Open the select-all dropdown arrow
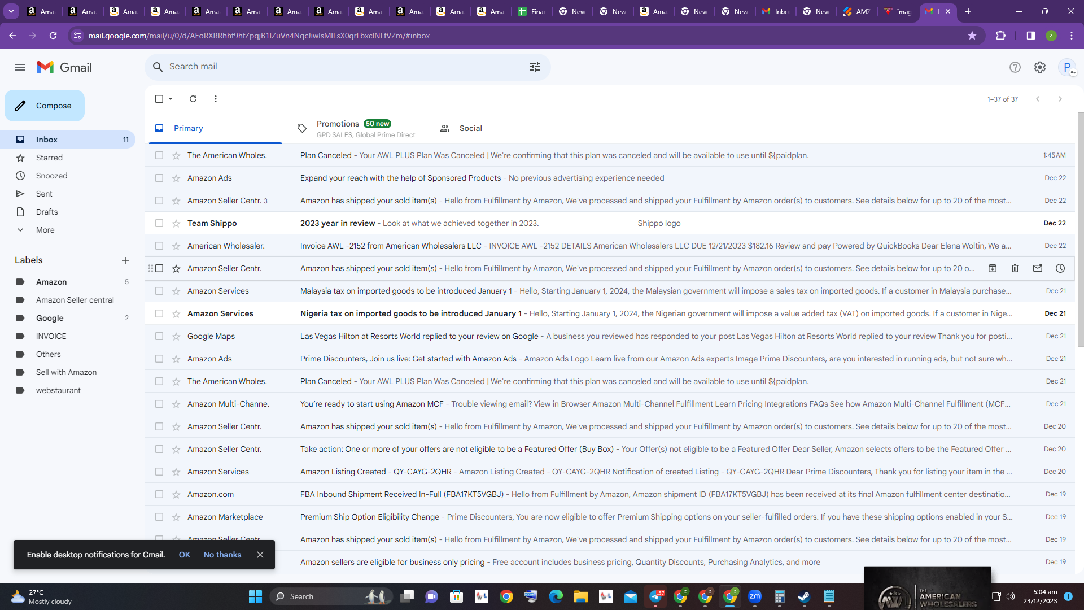The height and width of the screenshot is (610, 1084). click(171, 99)
